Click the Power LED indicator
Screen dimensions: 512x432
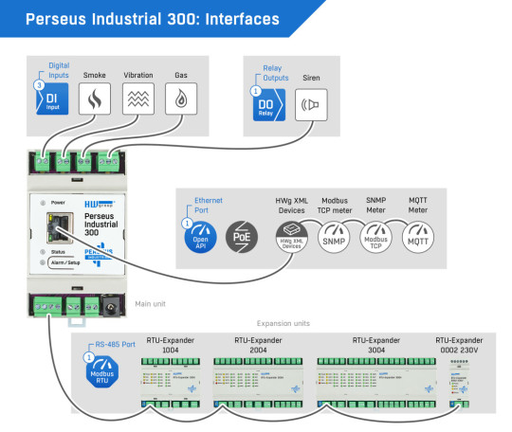point(43,203)
